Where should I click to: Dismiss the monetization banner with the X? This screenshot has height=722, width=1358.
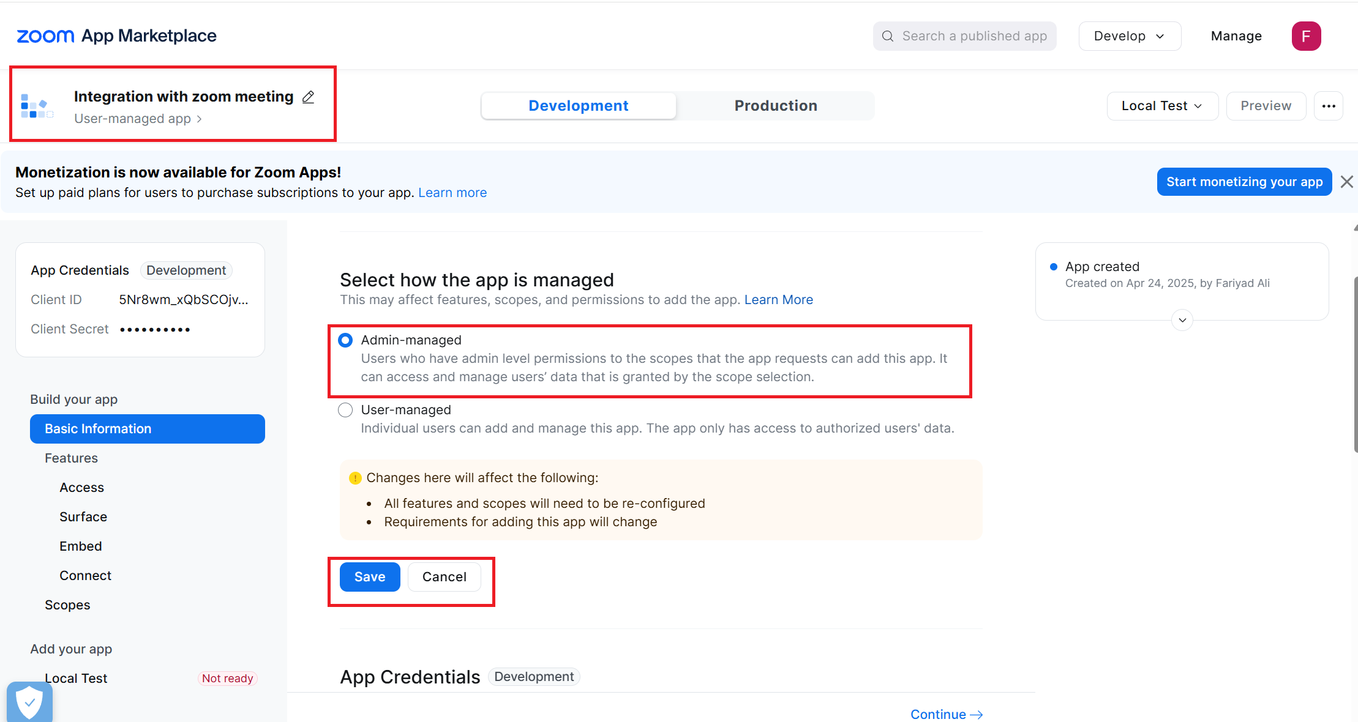click(1346, 182)
